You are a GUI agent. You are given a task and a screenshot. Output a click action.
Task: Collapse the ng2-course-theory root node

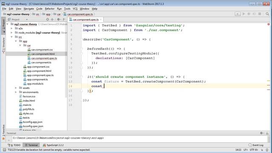click(8, 24)
